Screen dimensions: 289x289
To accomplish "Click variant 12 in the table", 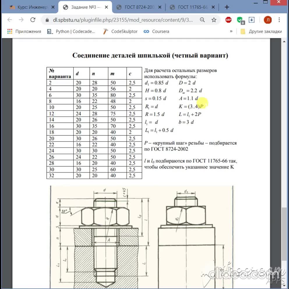I will 60,114.
